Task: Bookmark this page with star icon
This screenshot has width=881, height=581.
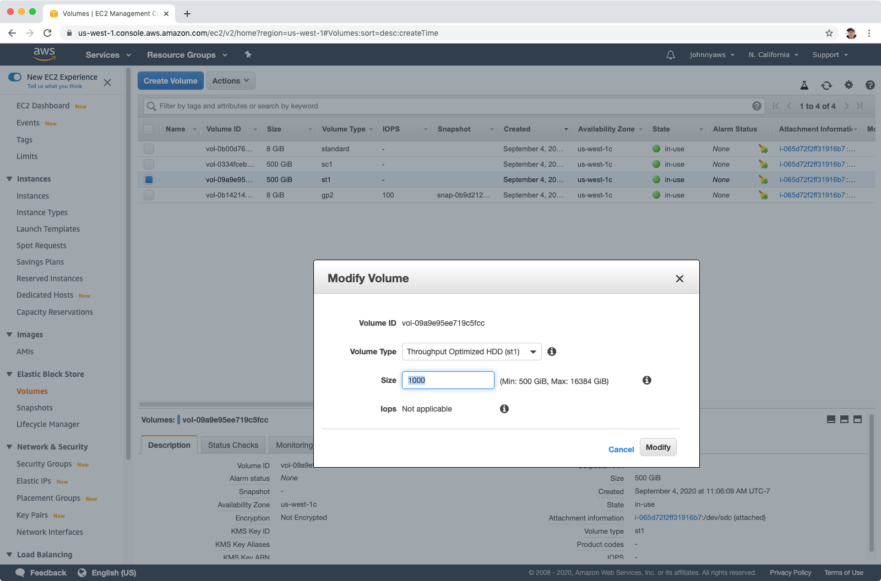Action: pos(829,33)
